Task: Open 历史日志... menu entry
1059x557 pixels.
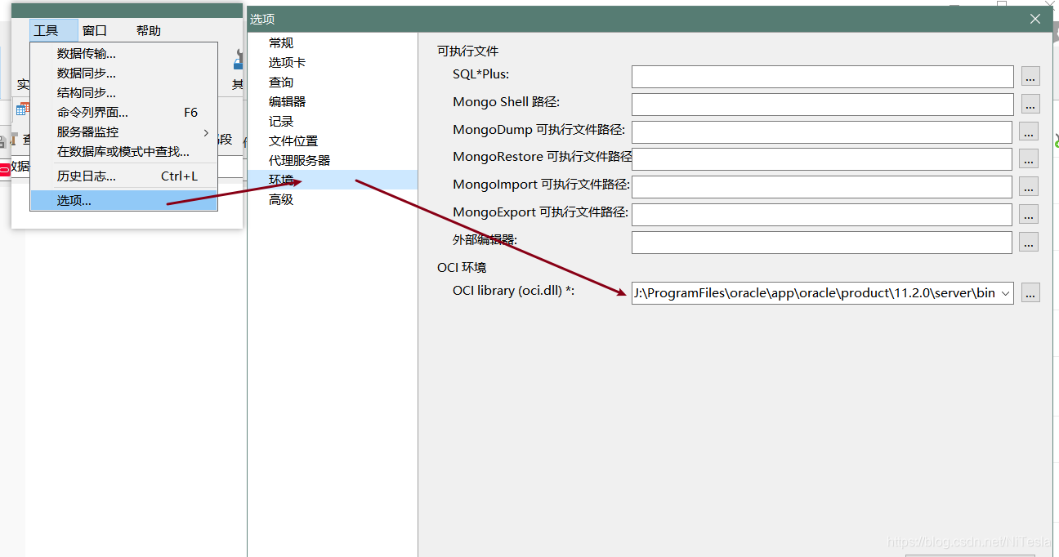Action: click(123, 176)
